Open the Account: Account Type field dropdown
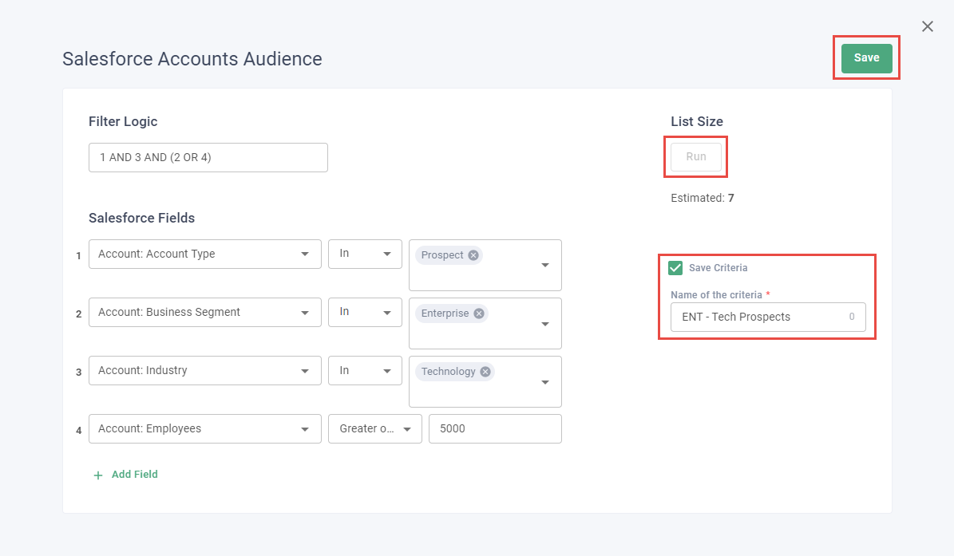The image size is (954, 556). [x=204, y=254]
